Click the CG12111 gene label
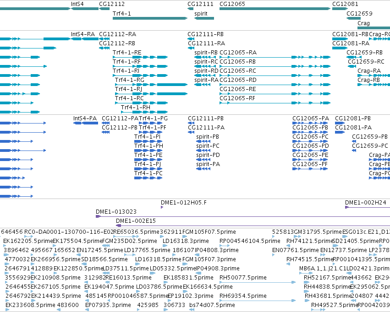 [200, 4]
